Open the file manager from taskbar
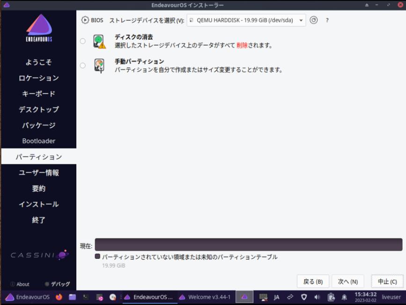Screen dimensions: 406x305 [x=72, y=297]
